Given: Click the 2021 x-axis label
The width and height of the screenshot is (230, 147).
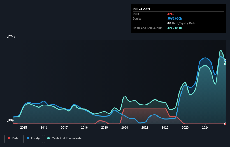Looking at the screenshot, I should [x=145, y=127].
